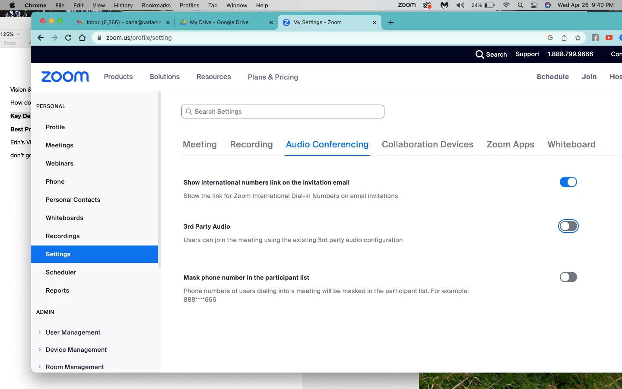Open the 125% zoom dropdown in background window
Image resolution: width=622 pixels, height=389 pixels.
[11, 34]
